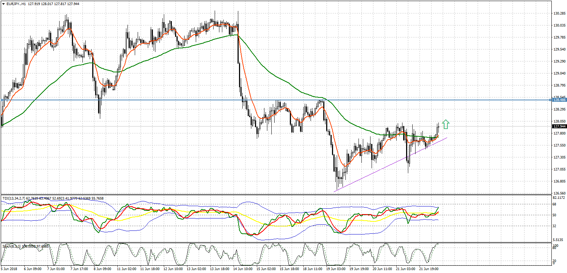Image resolution: width=567 pixels, height=273 pixels.
Task: Click the 5 Jun 2018 date label
Action: pos(9,269)
